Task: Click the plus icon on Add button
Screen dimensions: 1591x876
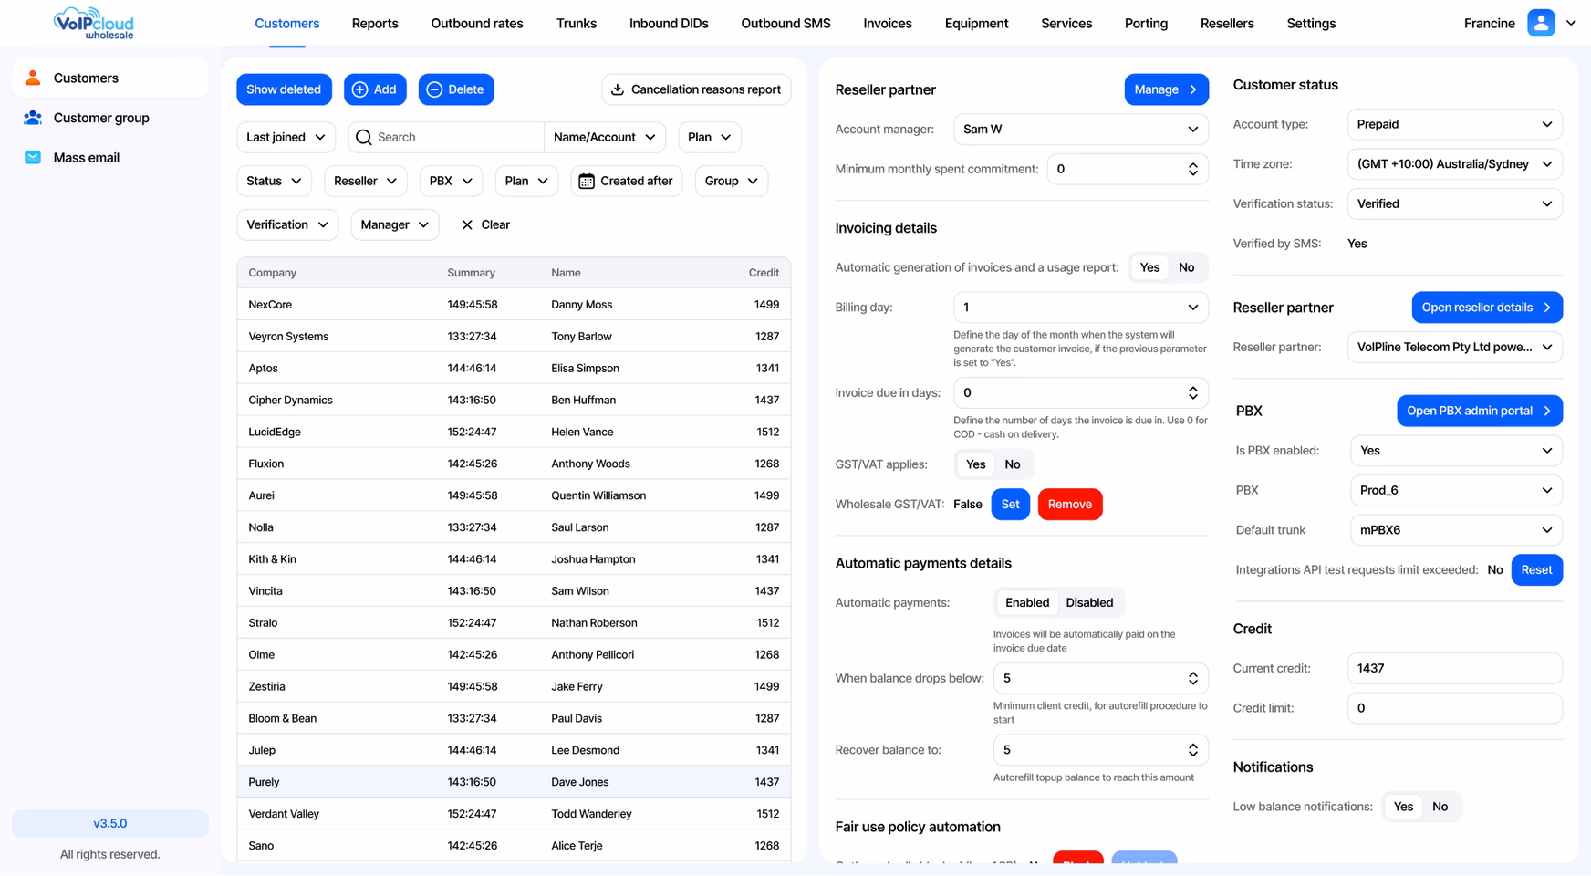Action: (360, 89)
